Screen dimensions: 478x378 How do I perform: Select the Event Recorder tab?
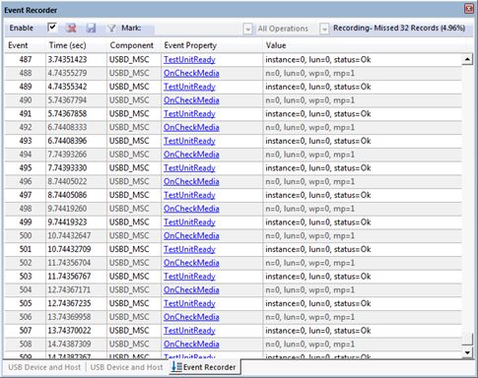pos(204,367)
